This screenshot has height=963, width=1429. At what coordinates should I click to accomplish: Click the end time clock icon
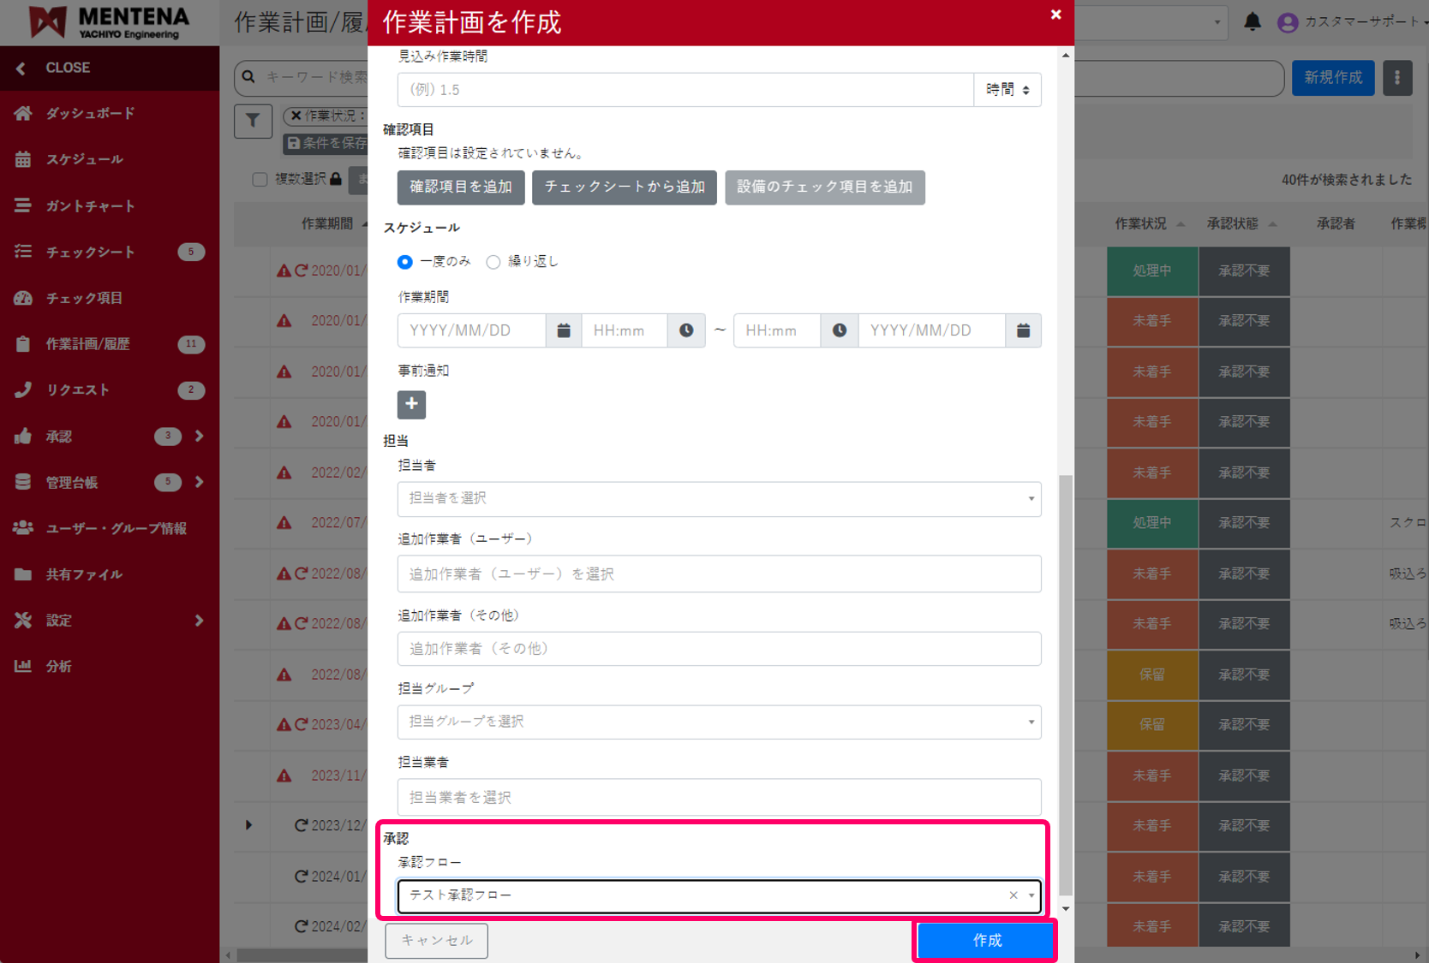(x=839, y=330)
